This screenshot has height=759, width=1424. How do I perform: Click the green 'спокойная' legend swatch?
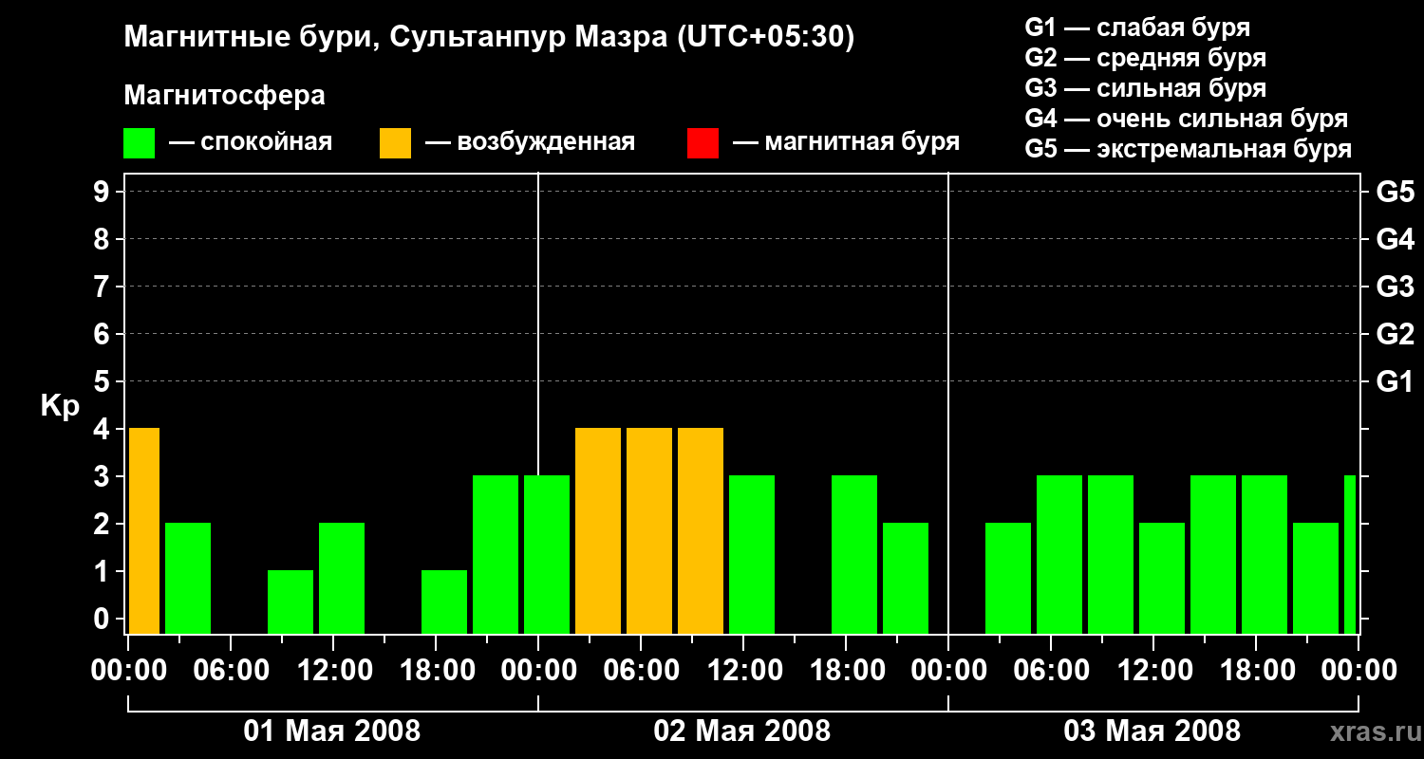pyautogui.click(x=140, y=143)
